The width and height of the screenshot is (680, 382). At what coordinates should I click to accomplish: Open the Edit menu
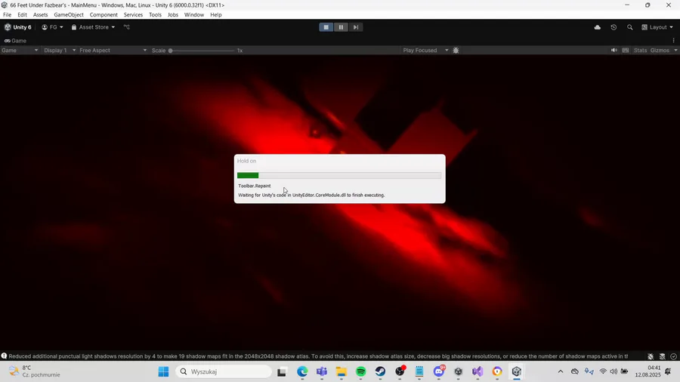(x=22, y=15)
